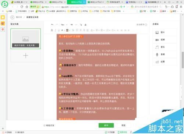Open the background color dropdown arrow

click(70, 30)
